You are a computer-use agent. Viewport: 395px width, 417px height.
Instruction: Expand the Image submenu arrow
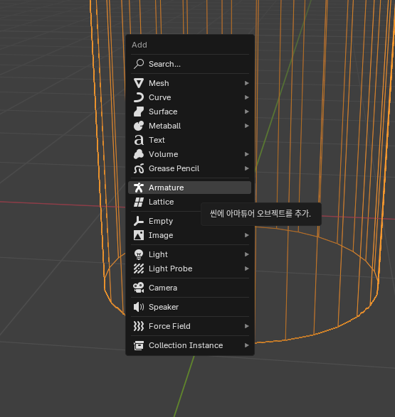point(247,235)
